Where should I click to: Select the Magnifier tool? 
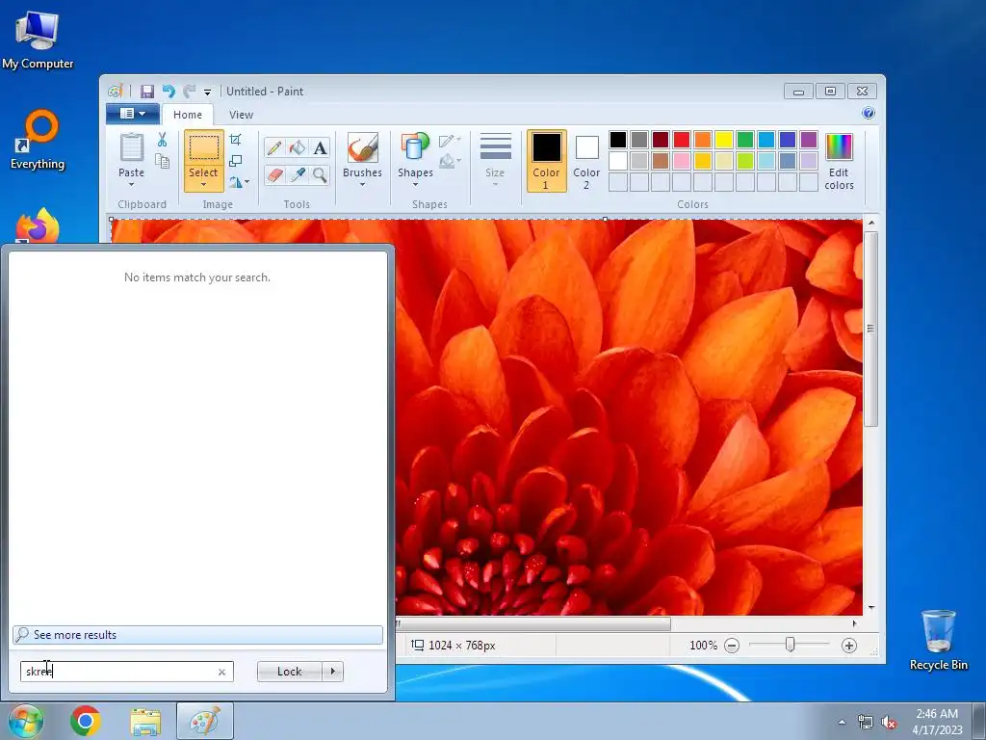[320, 174]
